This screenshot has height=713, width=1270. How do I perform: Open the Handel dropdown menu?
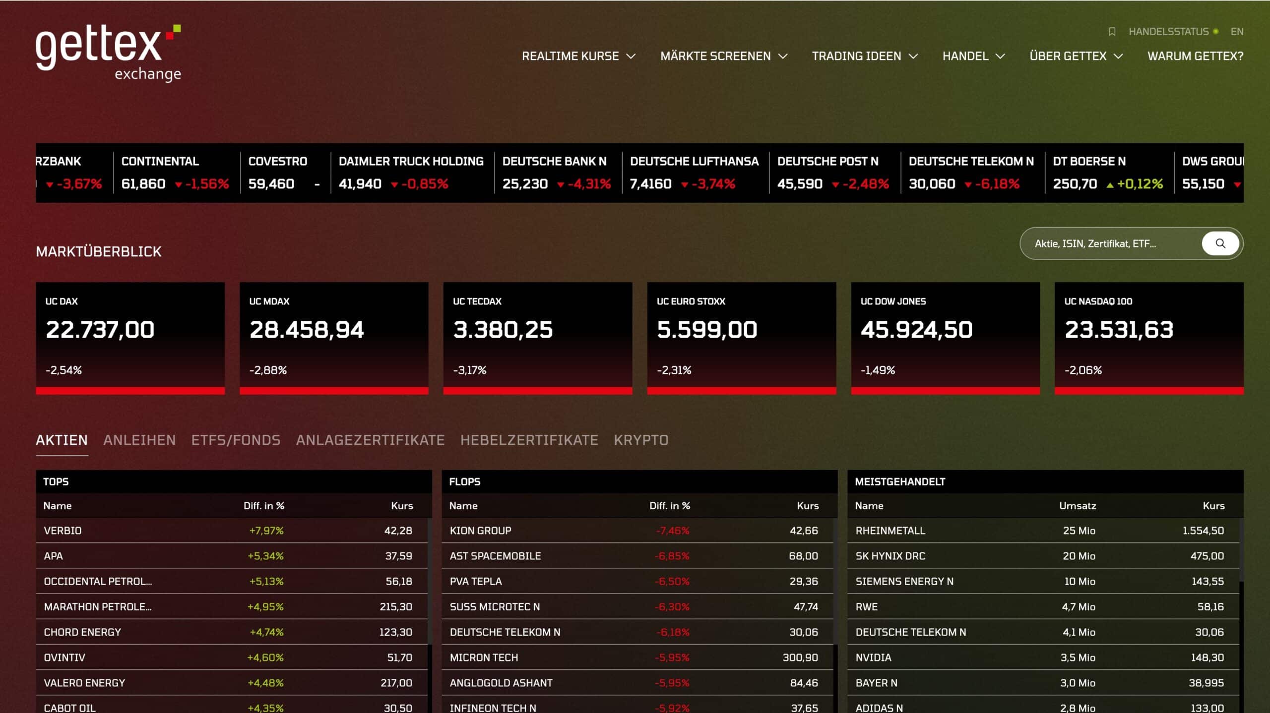coord(973,56)
